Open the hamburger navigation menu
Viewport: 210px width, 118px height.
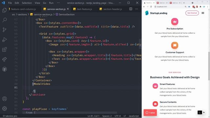[x=203, y=13]
